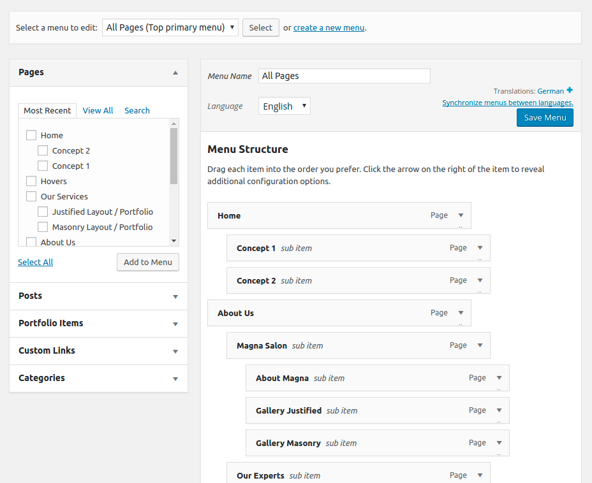The width and height of the screenshot is (592, 483).
Task: Expand the Magna Salon item arrow
Action: 480,345
